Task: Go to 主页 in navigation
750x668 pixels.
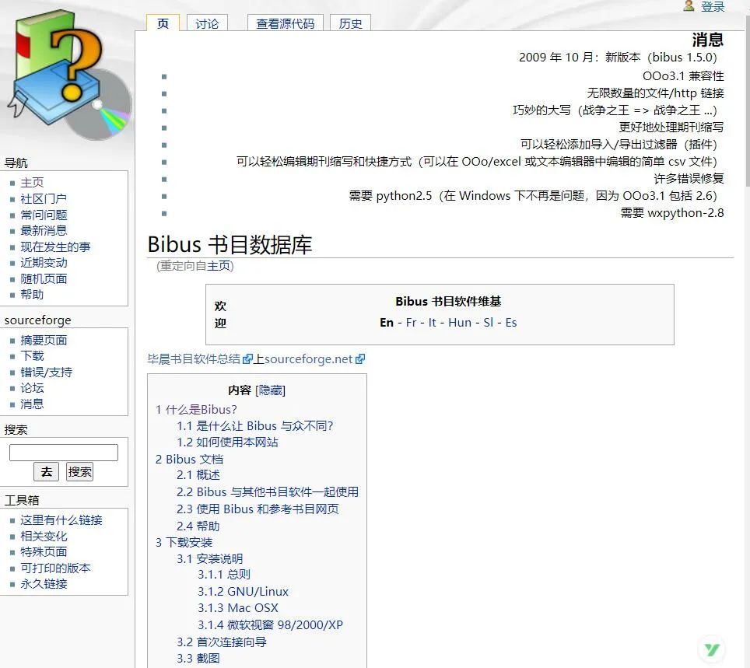Action: [x=32, y=182]
